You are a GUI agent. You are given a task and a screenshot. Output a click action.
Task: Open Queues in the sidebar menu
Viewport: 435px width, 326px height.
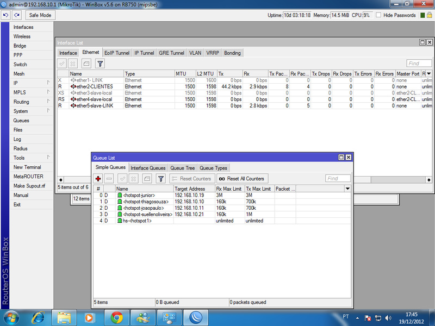pyautogui.click(x=31, y=120)
